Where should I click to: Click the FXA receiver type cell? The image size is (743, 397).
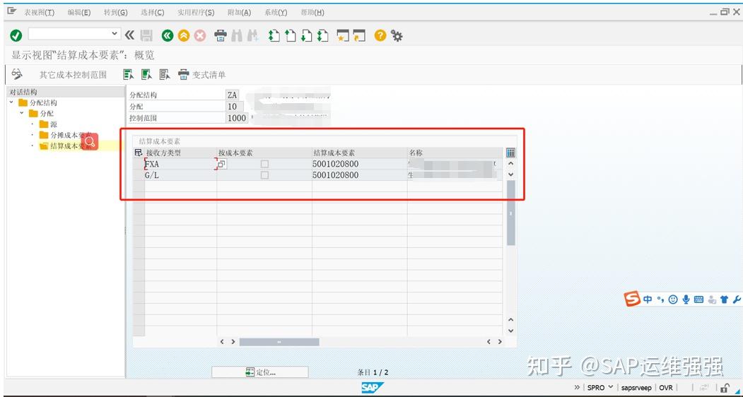click(180, 164)
